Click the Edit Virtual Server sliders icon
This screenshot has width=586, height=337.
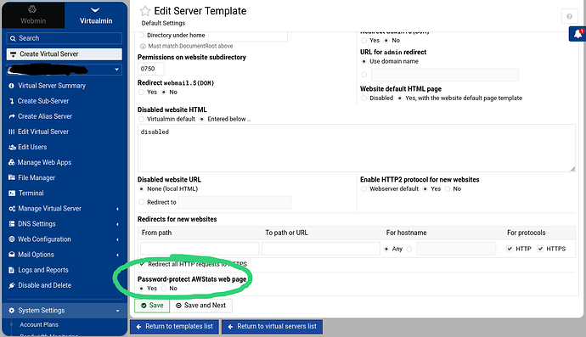coord(12,132)
